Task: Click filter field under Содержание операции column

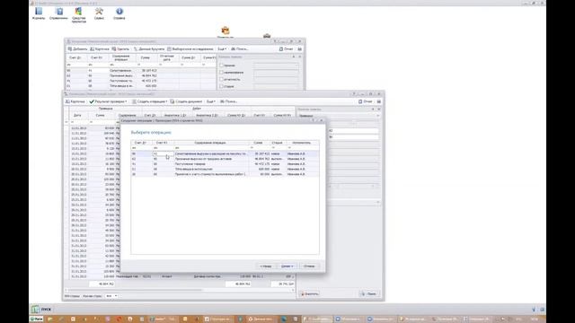Action: (x=212, y=148)
